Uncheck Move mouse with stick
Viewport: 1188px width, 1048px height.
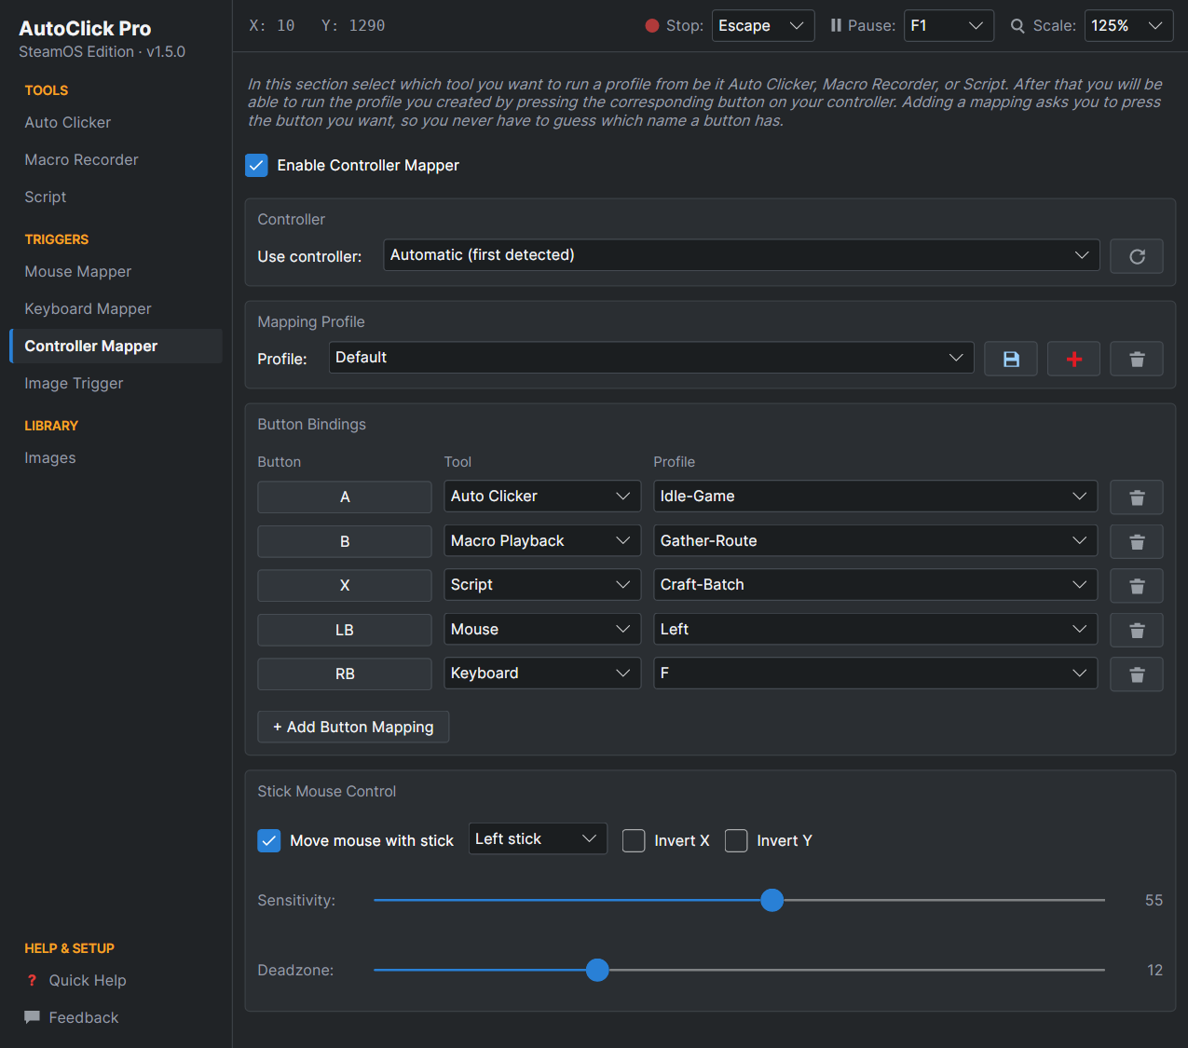click(268, 840)
